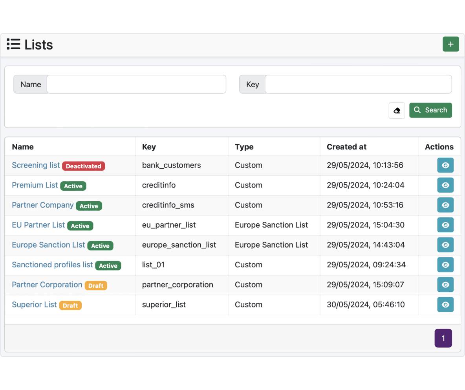View the Superior List row via eye icon
Image resolution: width=465 pixels, height=390 pixels.
(445, 305)
